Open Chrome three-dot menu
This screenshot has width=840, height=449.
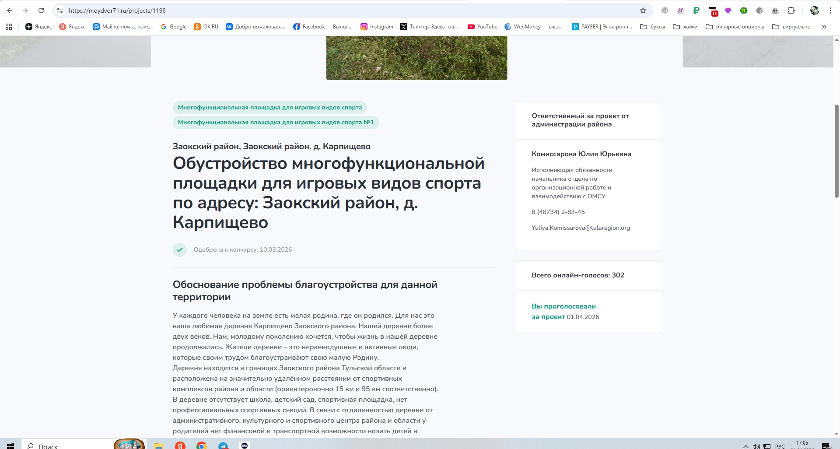click(x=830, y=11)
